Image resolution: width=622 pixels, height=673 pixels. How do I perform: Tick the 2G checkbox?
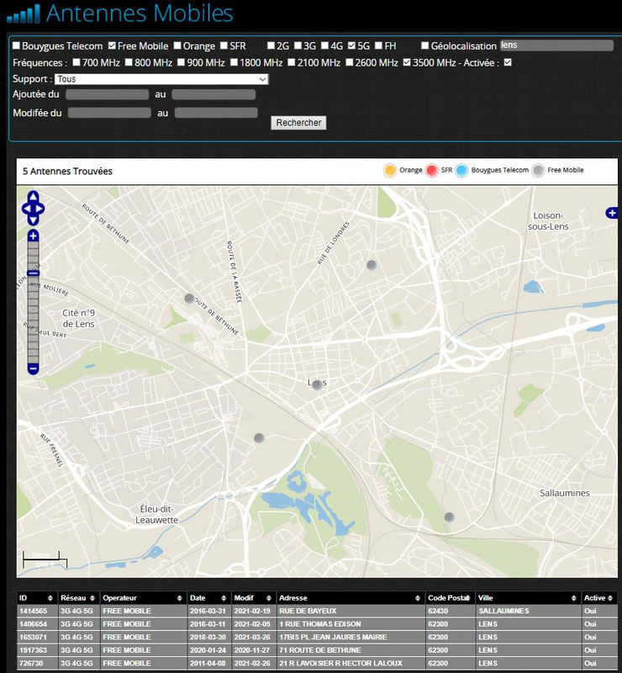[x=271, y=45]
